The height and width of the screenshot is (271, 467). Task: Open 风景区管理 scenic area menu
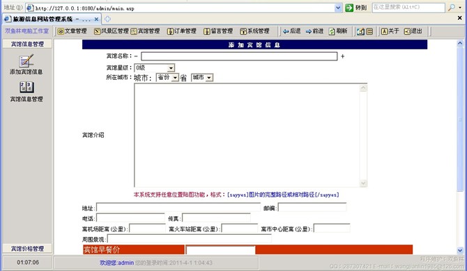click(112, 31)
